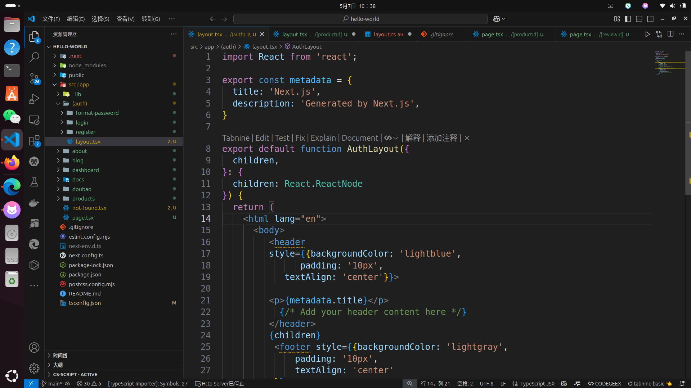Viewport: 691px width, 388px height.
Task: Open the Extensions view
Action: (x=34, y=140)
